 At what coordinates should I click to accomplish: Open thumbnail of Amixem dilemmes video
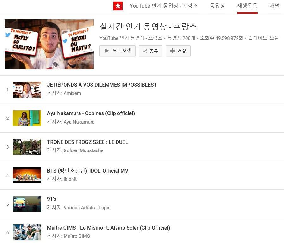[x=27, y=89]
